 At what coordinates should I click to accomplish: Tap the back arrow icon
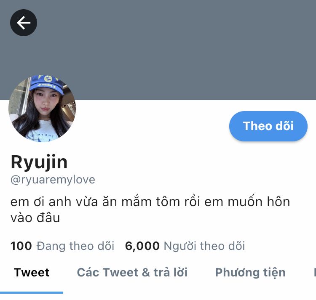click(x=24, y=23)
